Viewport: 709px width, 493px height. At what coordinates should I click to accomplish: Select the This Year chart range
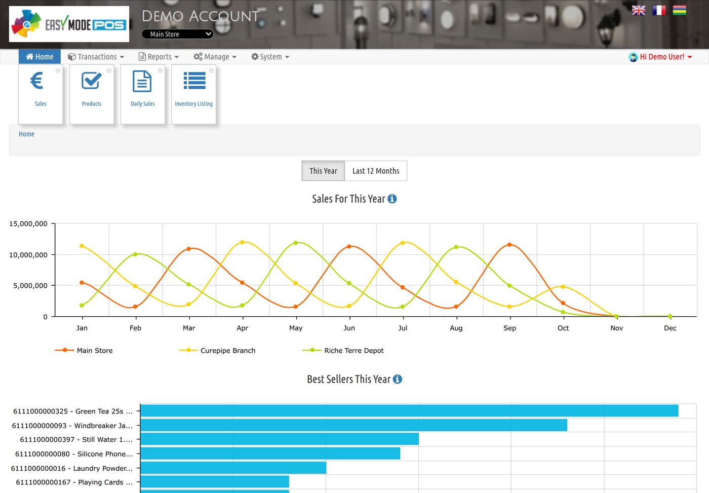(x=323, y=171)
